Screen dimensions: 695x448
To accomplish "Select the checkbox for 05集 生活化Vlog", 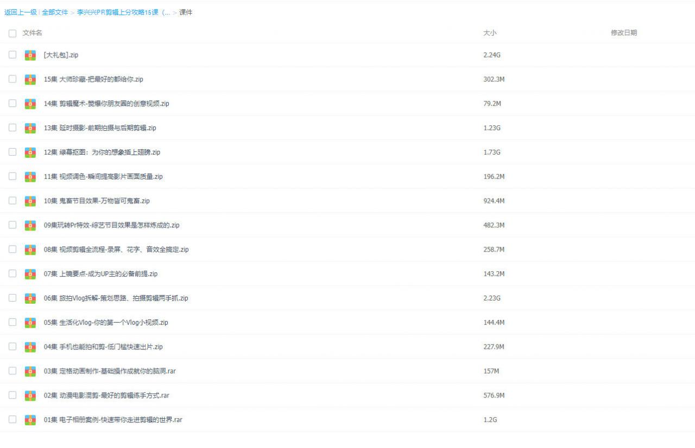I will [12, 322].
